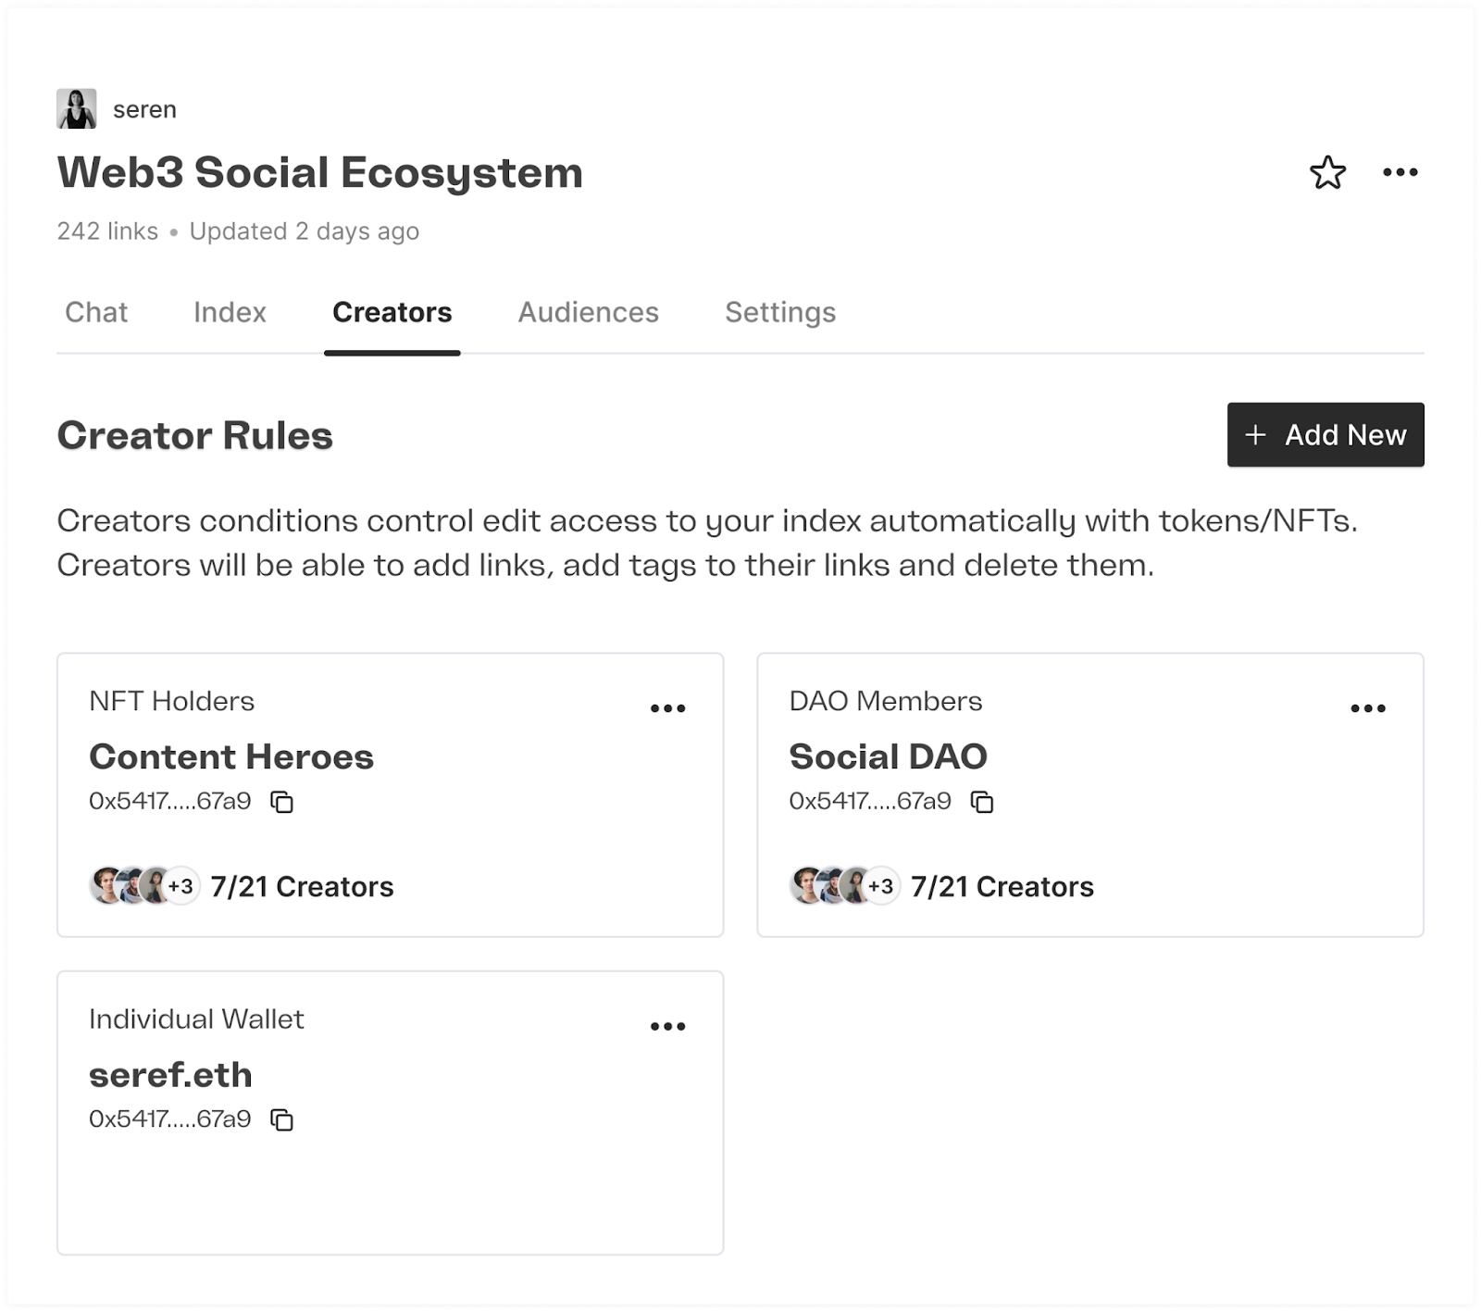Open Content Heroes card options menu
This screenshot has height=1312, width=1481.
coord(667,709)
